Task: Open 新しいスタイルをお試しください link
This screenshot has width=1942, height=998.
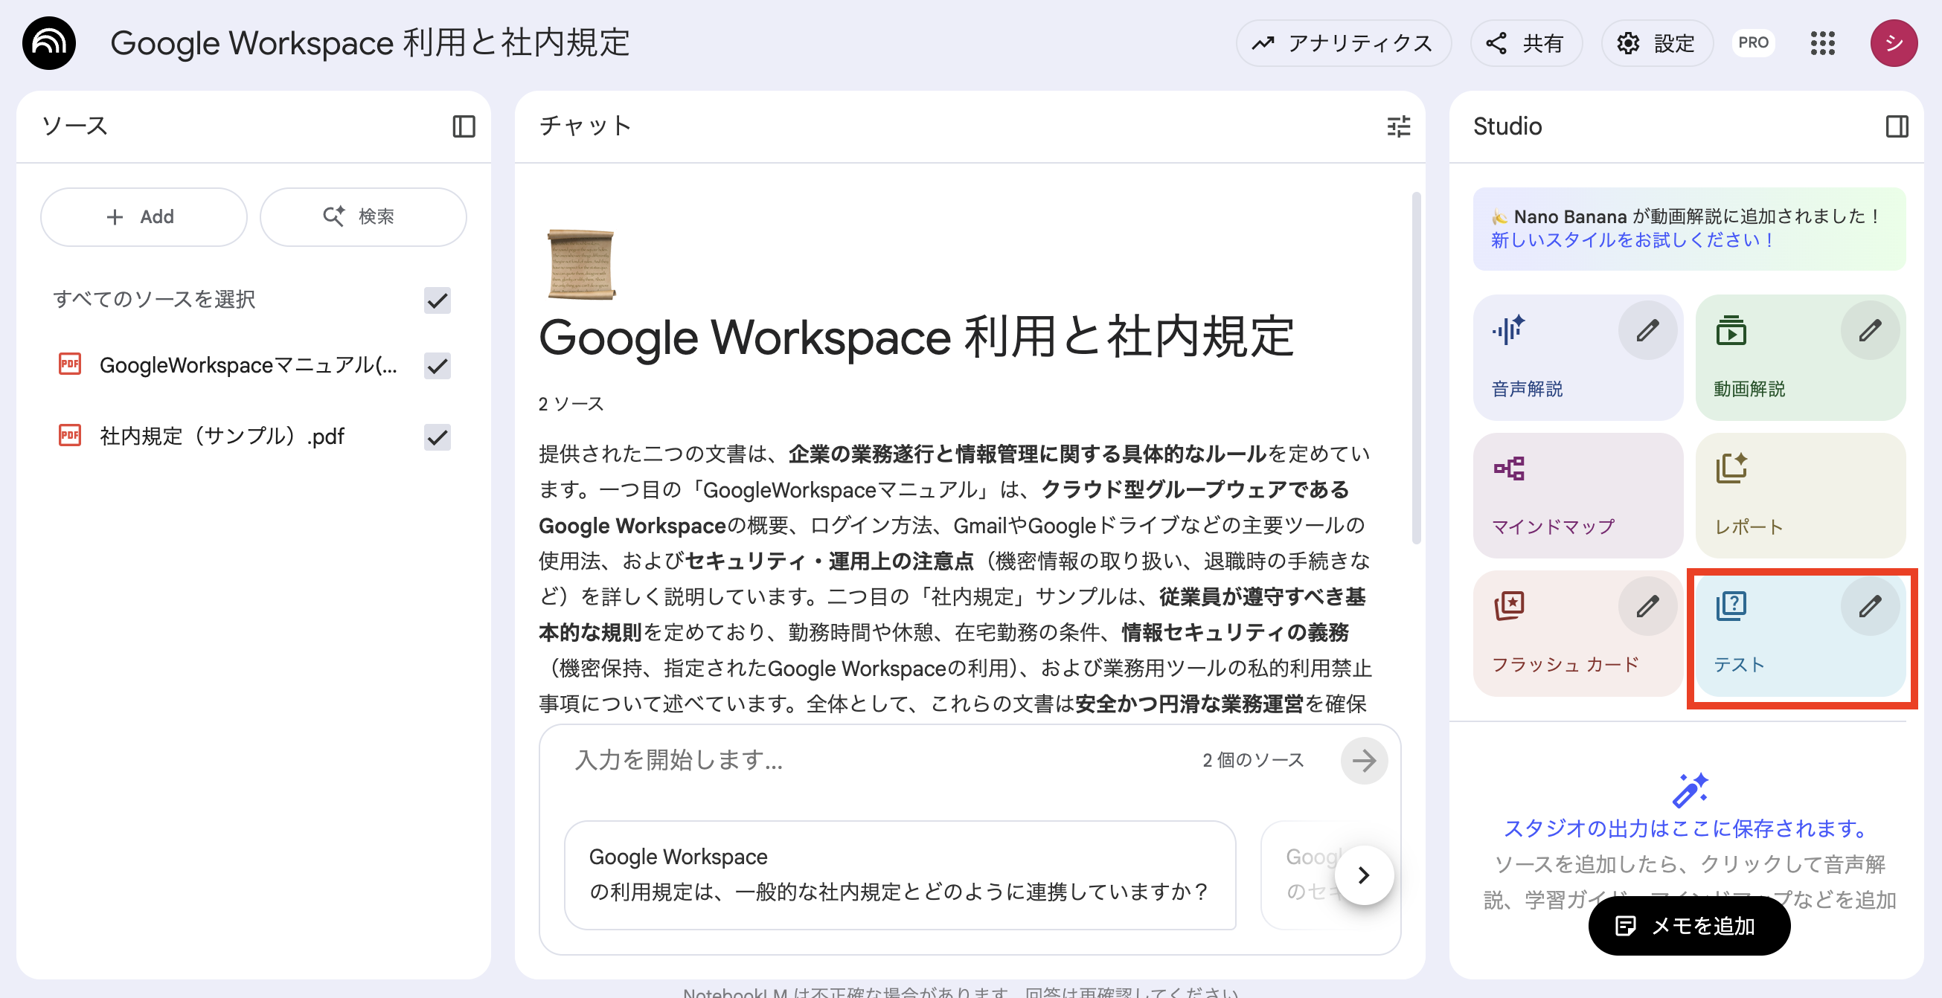Action: coord(1630,240)
